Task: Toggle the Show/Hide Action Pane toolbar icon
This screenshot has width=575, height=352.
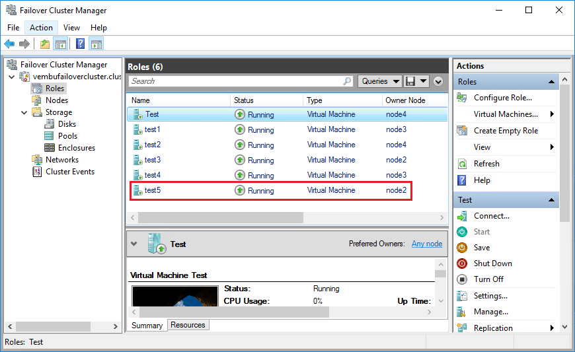Action: point(96,44)
